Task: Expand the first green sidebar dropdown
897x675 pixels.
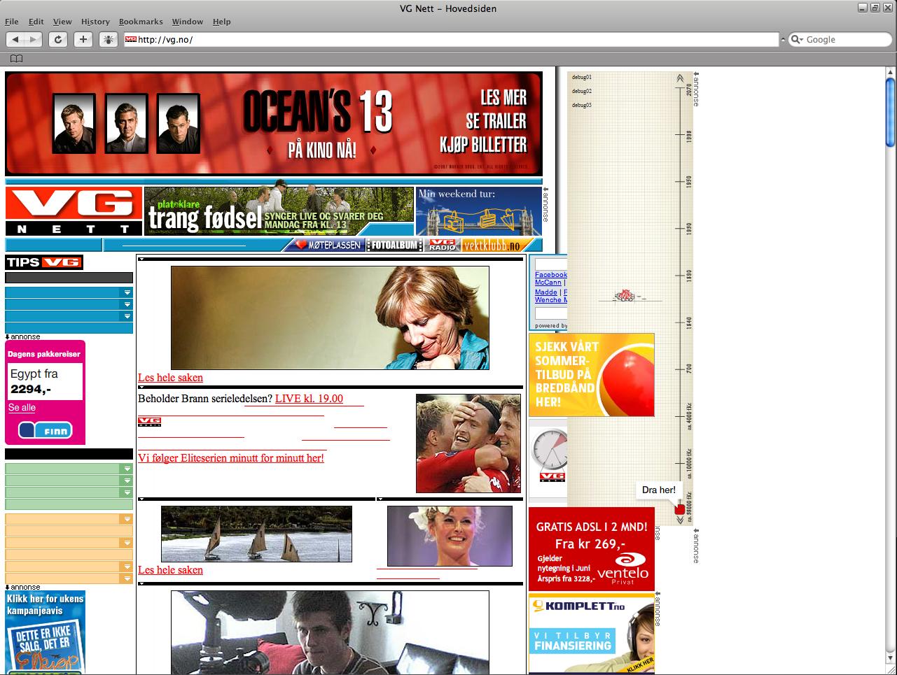Action: pos(127,469)
